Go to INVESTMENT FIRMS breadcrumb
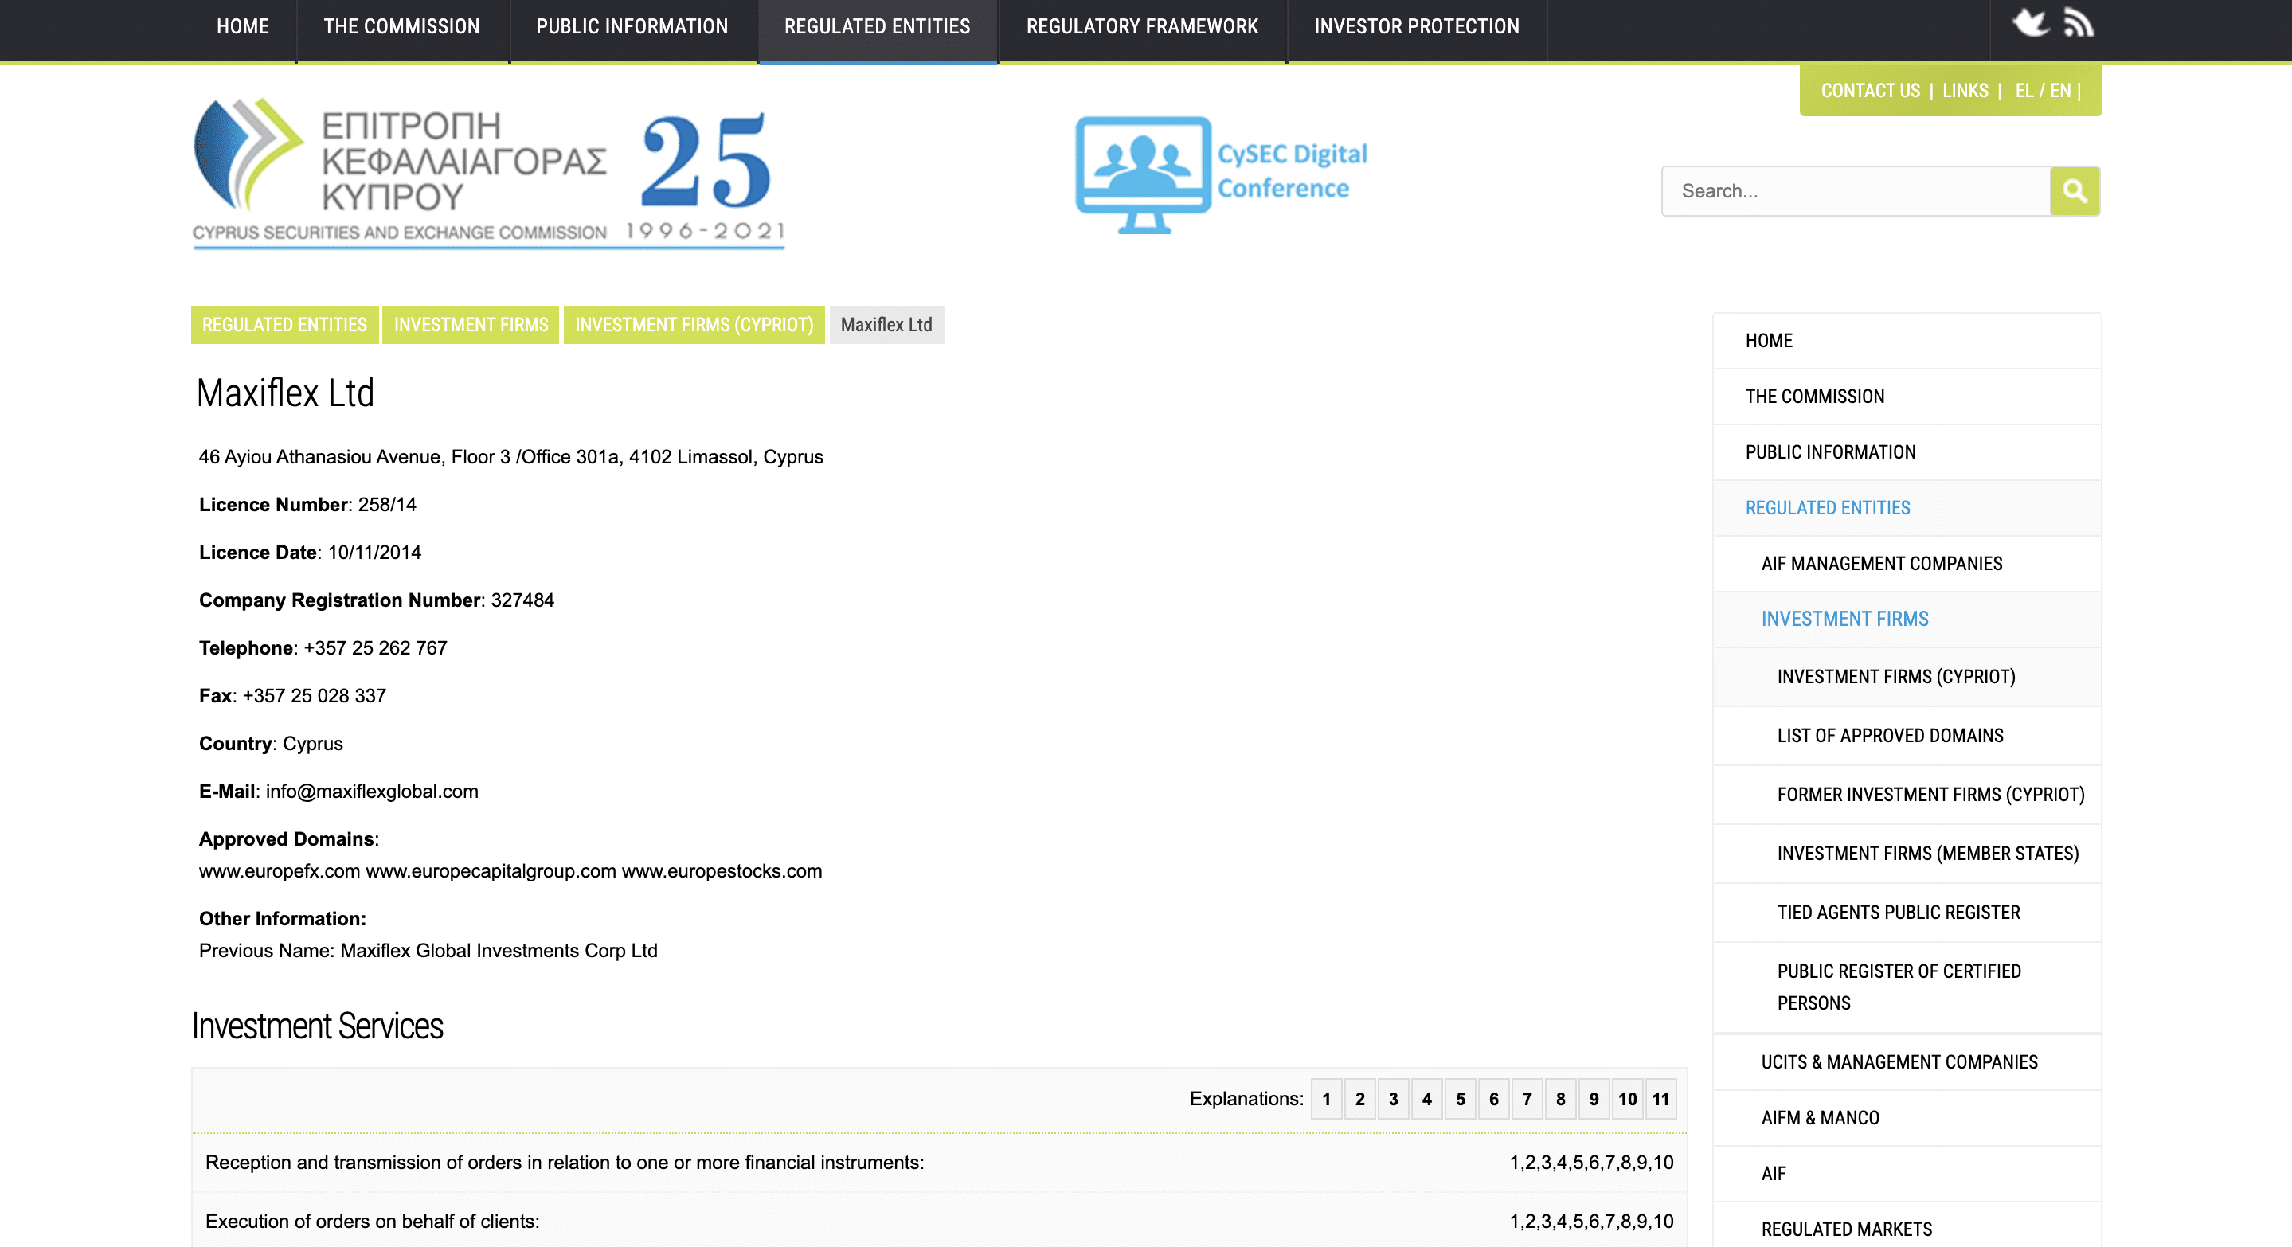This screenshot has height=1247, width=2292. pyautogui.click(x=471, y=325)
